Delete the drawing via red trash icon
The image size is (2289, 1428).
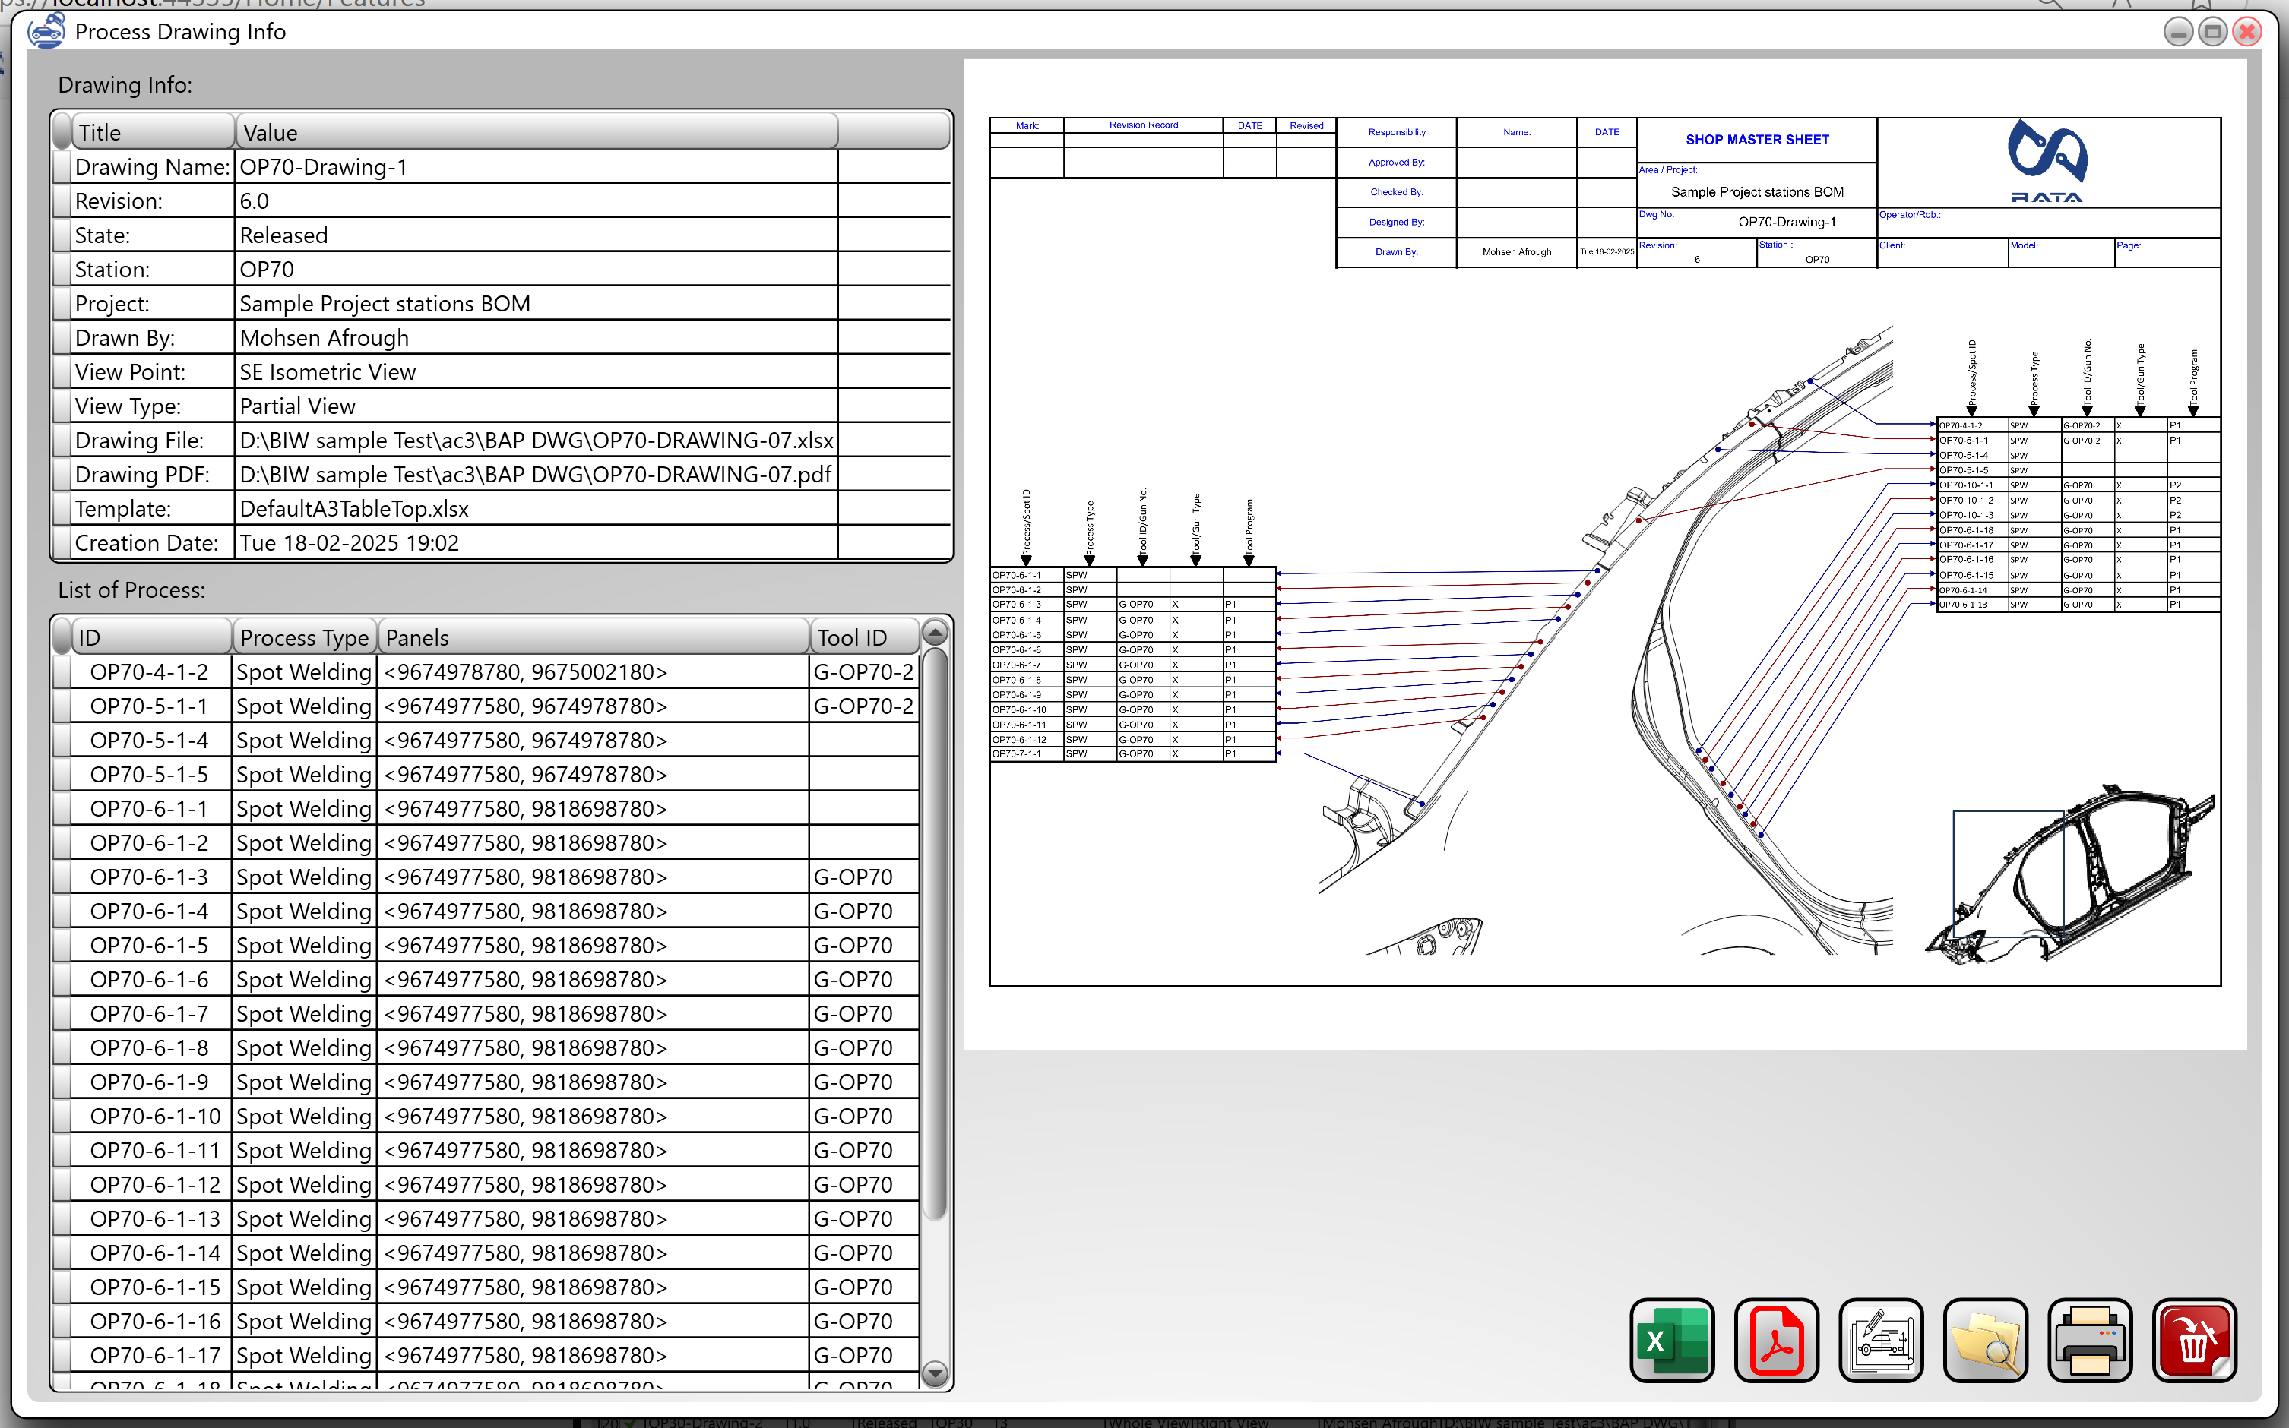pyautogui.click(x=2193, y=1340)
